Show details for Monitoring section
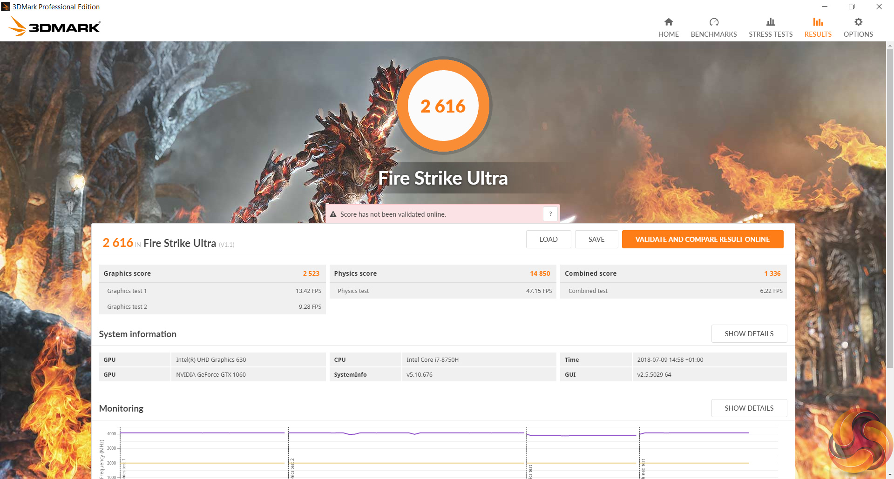 click(x=749, y=408)
